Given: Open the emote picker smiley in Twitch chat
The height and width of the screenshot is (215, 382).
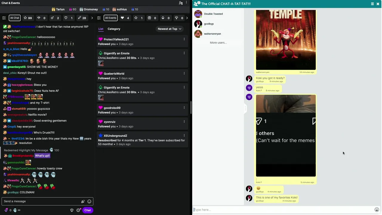Looking at the screenshot, I should tap(89, 202).
